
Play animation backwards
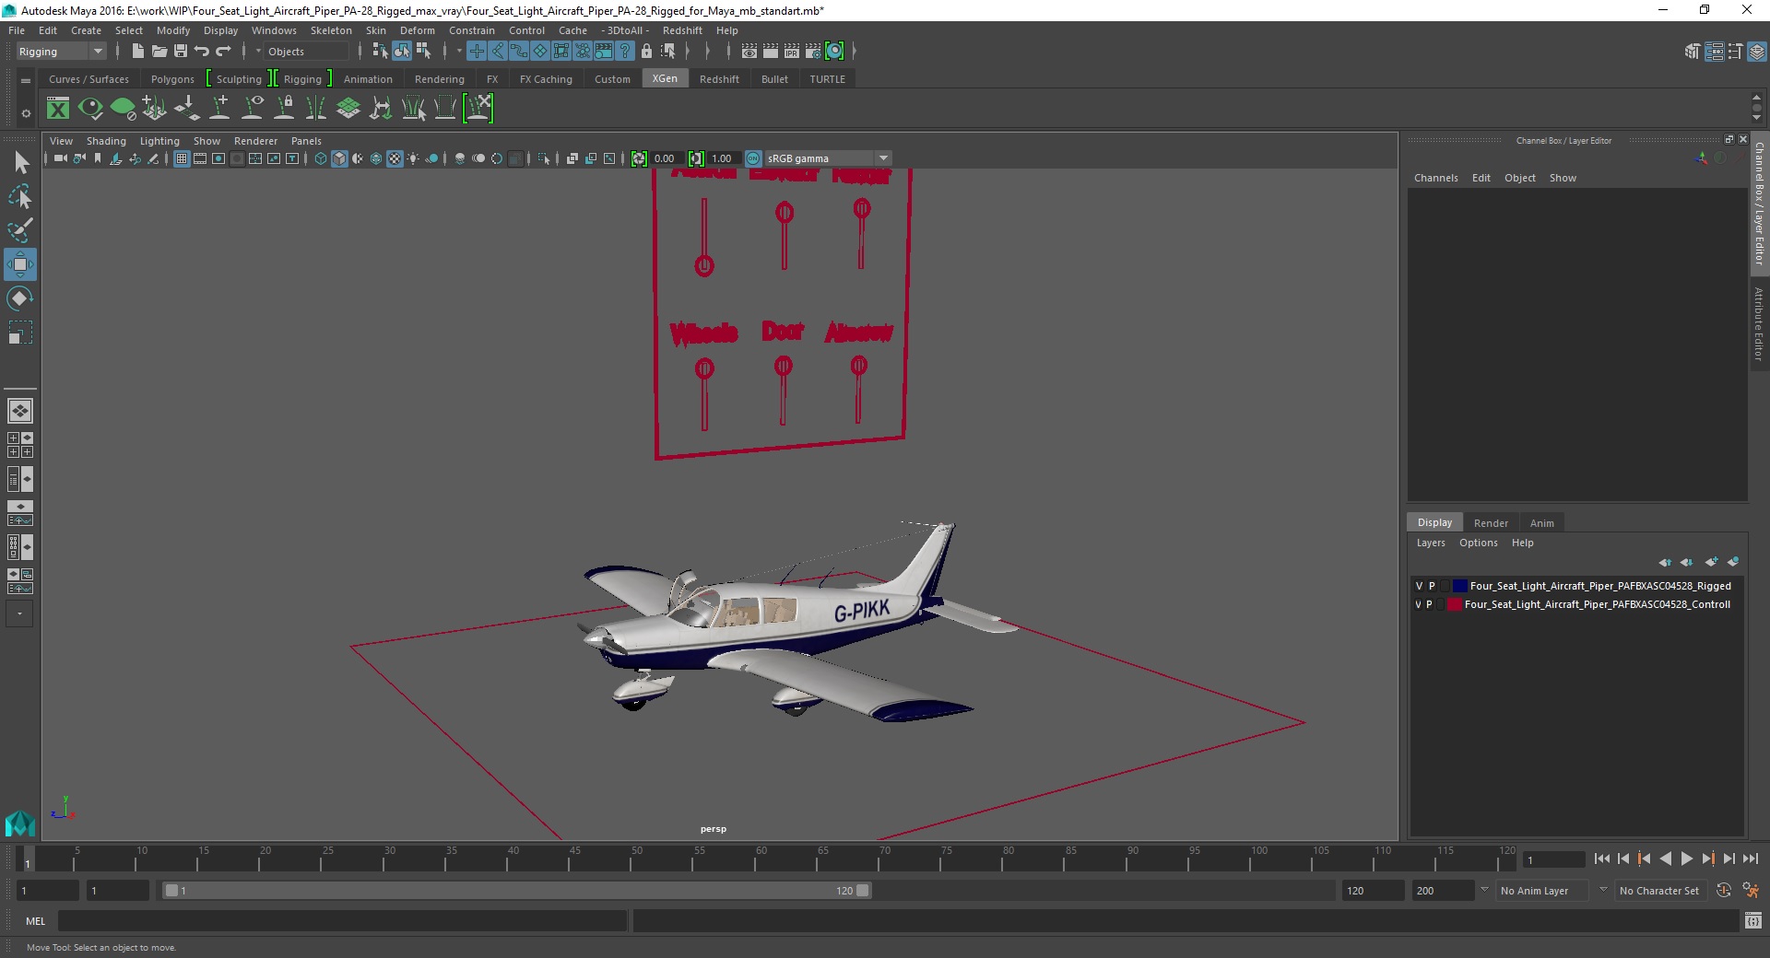click(1666, 859)
